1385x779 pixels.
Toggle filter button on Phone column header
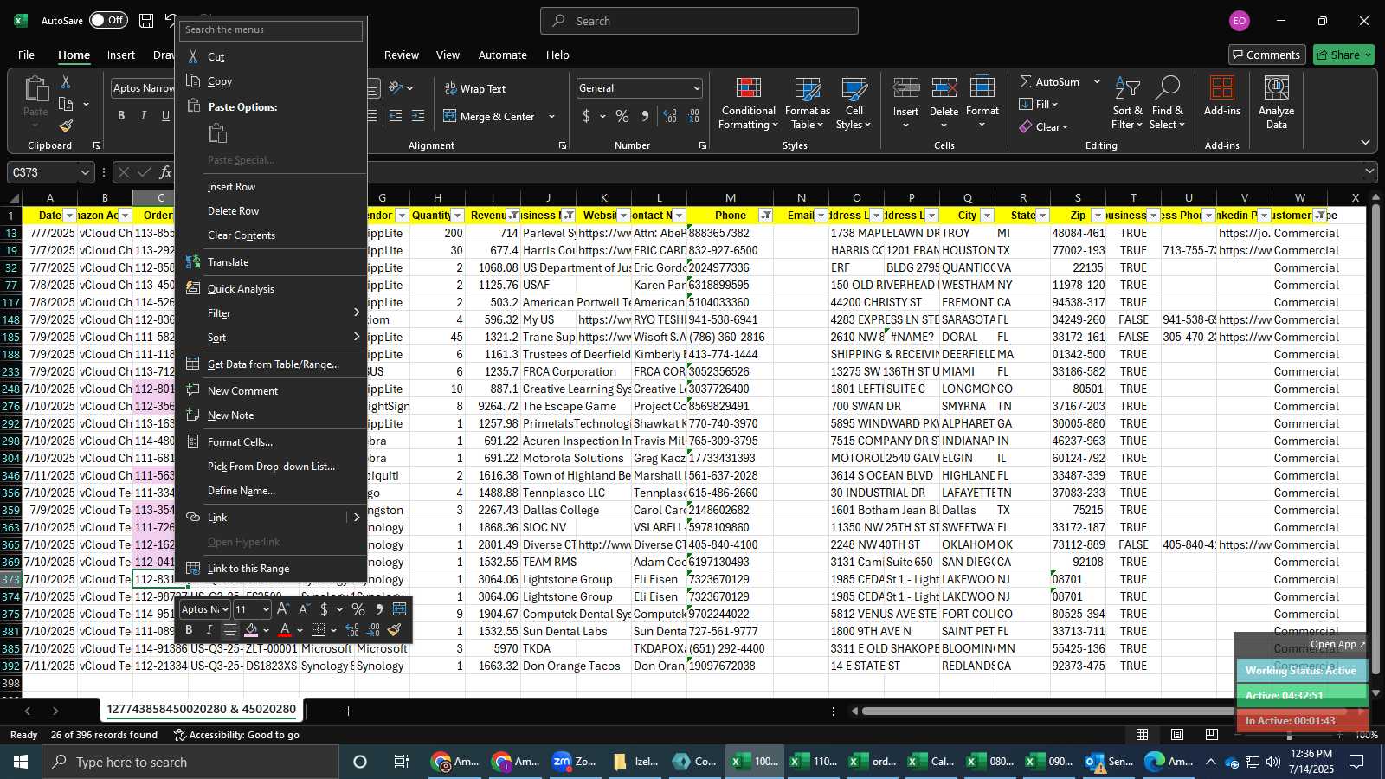765,216
